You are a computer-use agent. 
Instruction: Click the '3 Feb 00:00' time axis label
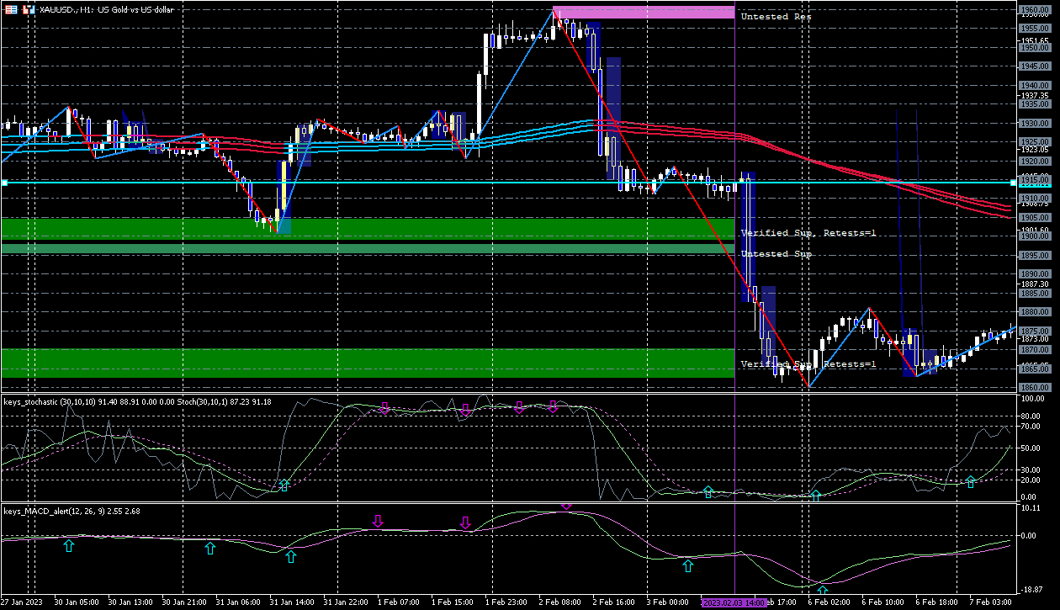[x=667, y=602]
